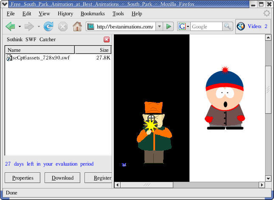Click the gray Forward arrow button

coord(29,27)
